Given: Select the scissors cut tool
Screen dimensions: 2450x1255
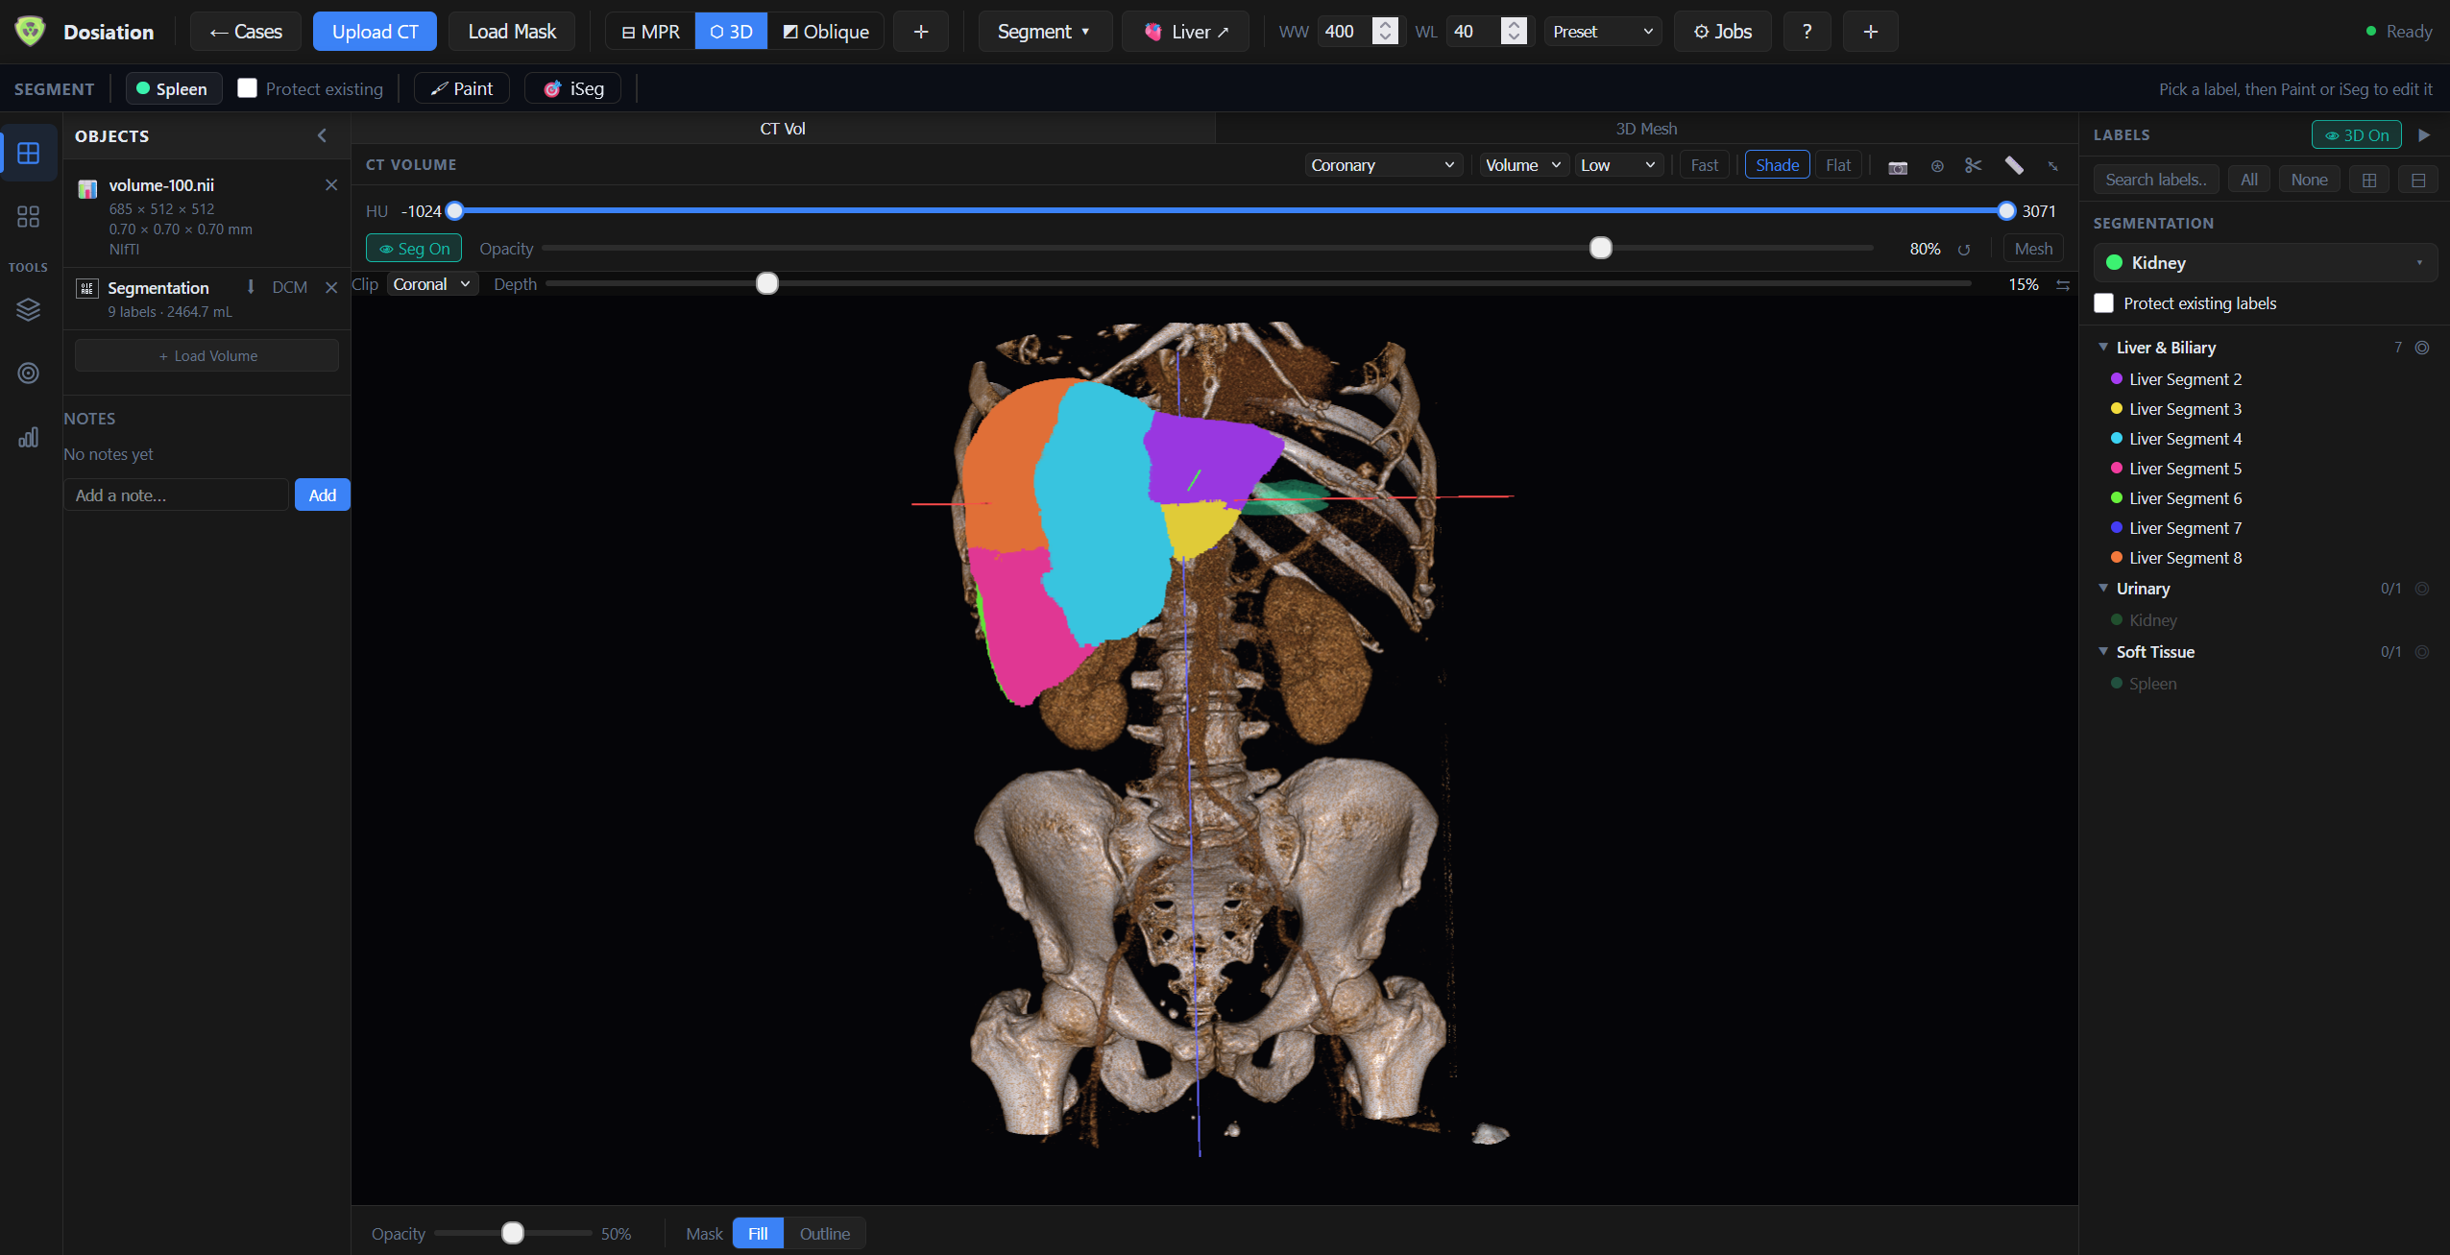Looking at the screenshot, I should pyautogui.click(x=1974, y=166).
